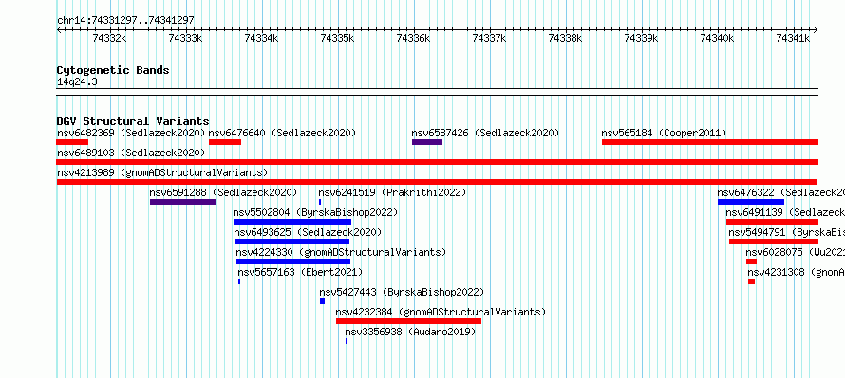Click the Cytogenetic Bands track title
Screen dimensions: 845x378
113,70
